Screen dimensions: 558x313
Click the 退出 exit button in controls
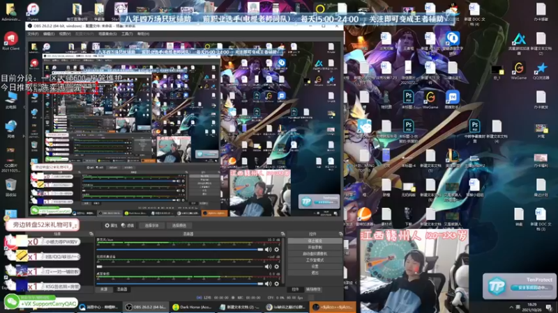pyautogui.click(x=315, y=273)
